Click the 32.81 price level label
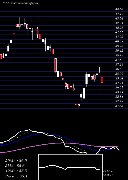The image size is (128, 180). (119, 97)
